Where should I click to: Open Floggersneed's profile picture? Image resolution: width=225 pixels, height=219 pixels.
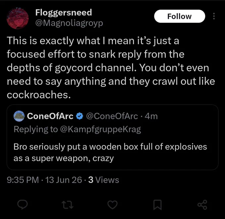click(x=18, y=18)
